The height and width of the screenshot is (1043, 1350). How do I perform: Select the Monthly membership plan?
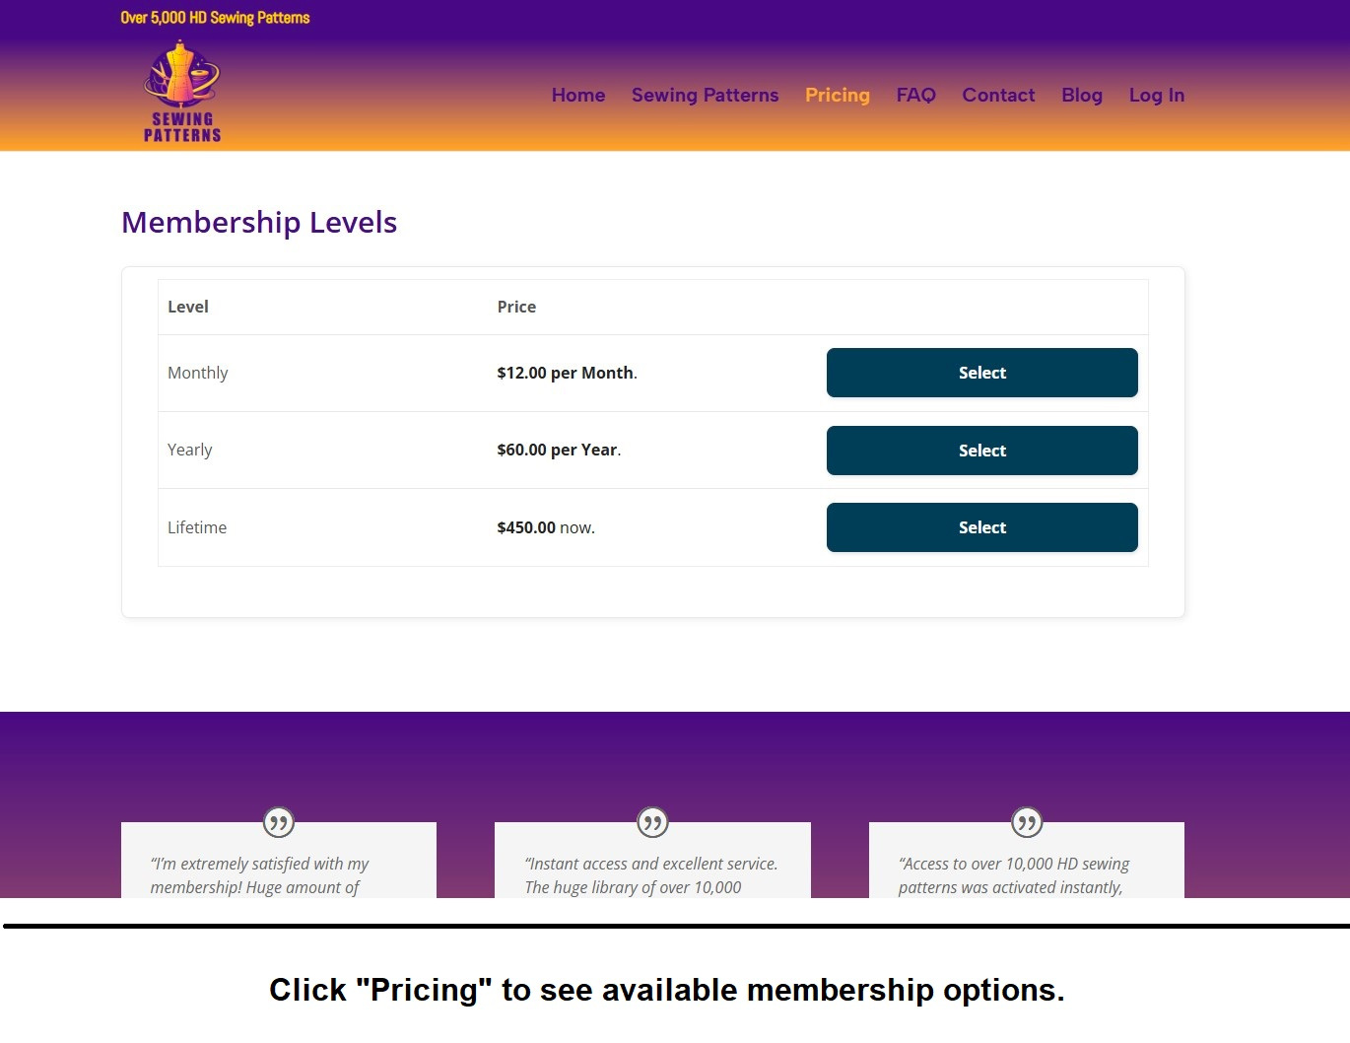(x=981, y=373)
